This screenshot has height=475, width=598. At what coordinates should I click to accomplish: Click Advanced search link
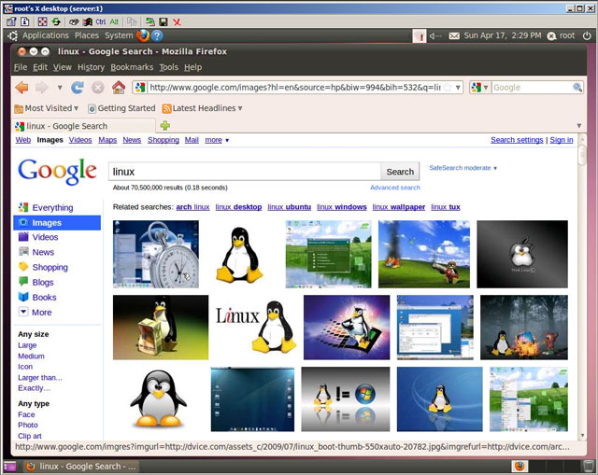[x=395, y=188]
